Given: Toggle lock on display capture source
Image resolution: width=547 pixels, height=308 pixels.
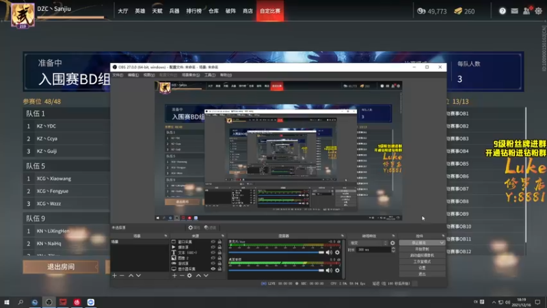Looking at the screenshot, I should (x=219, y=269).
